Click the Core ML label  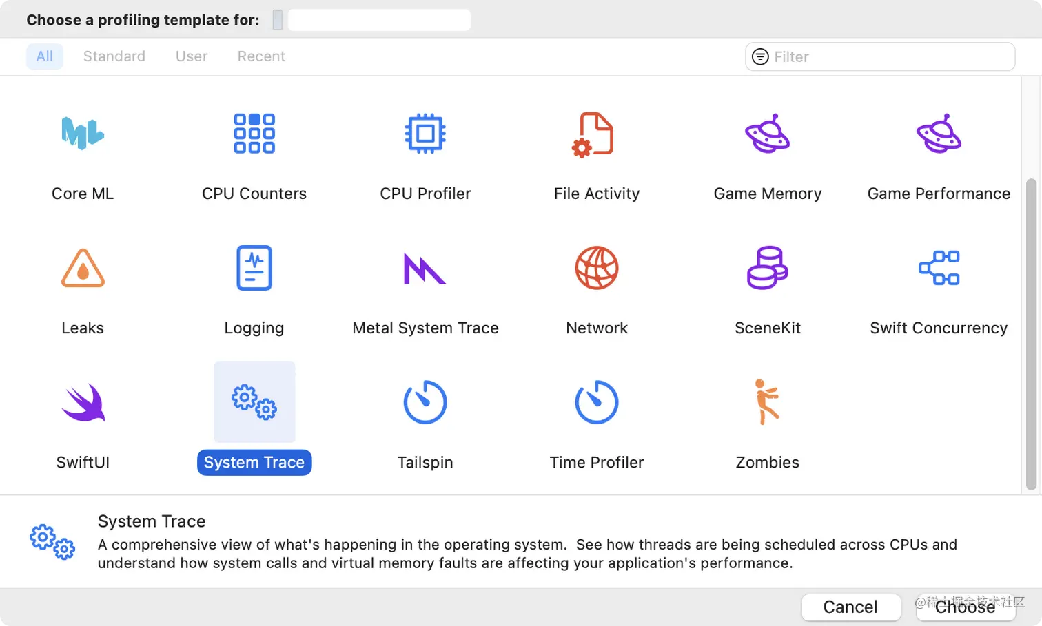83,194
